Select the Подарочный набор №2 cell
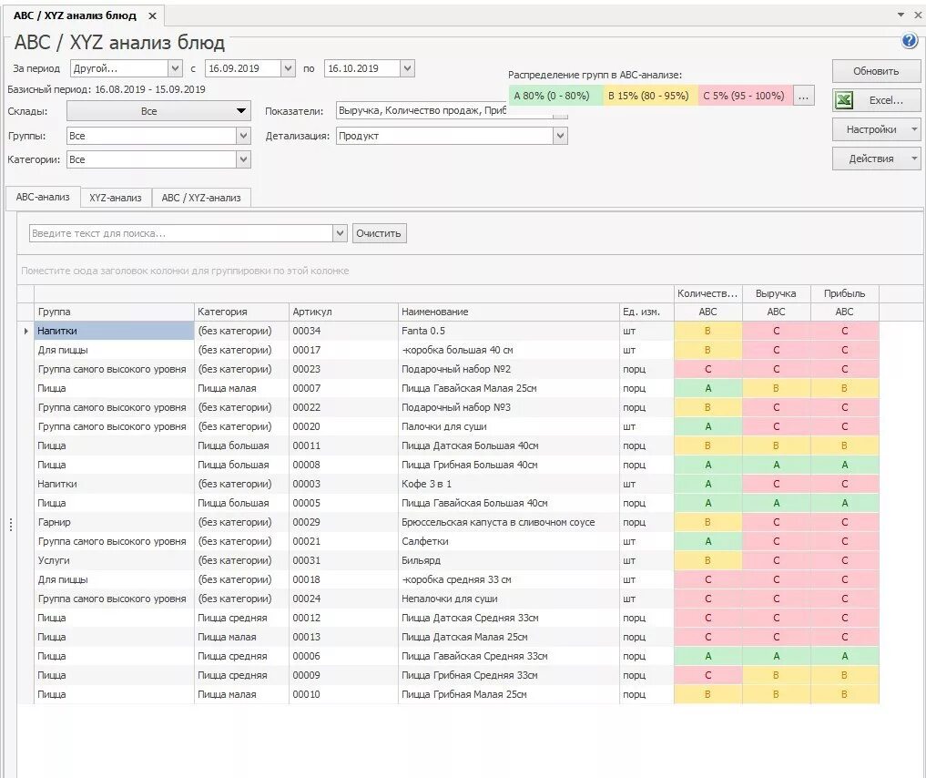 (x=508, y=369)
